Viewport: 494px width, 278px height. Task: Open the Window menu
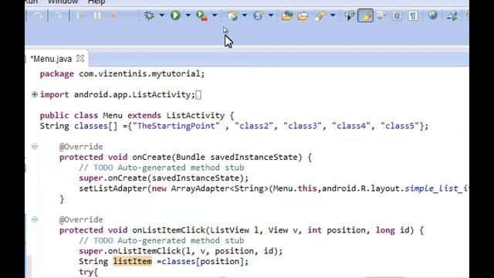click(x=63, y=2)
